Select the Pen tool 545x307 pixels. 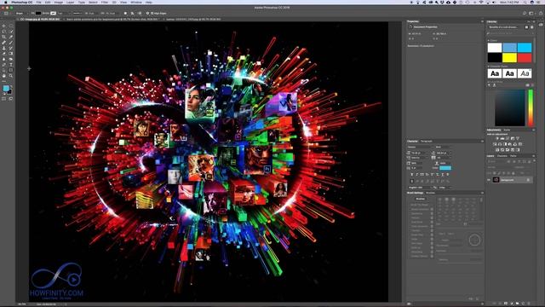pyautogui.click(x=3, y=65)
